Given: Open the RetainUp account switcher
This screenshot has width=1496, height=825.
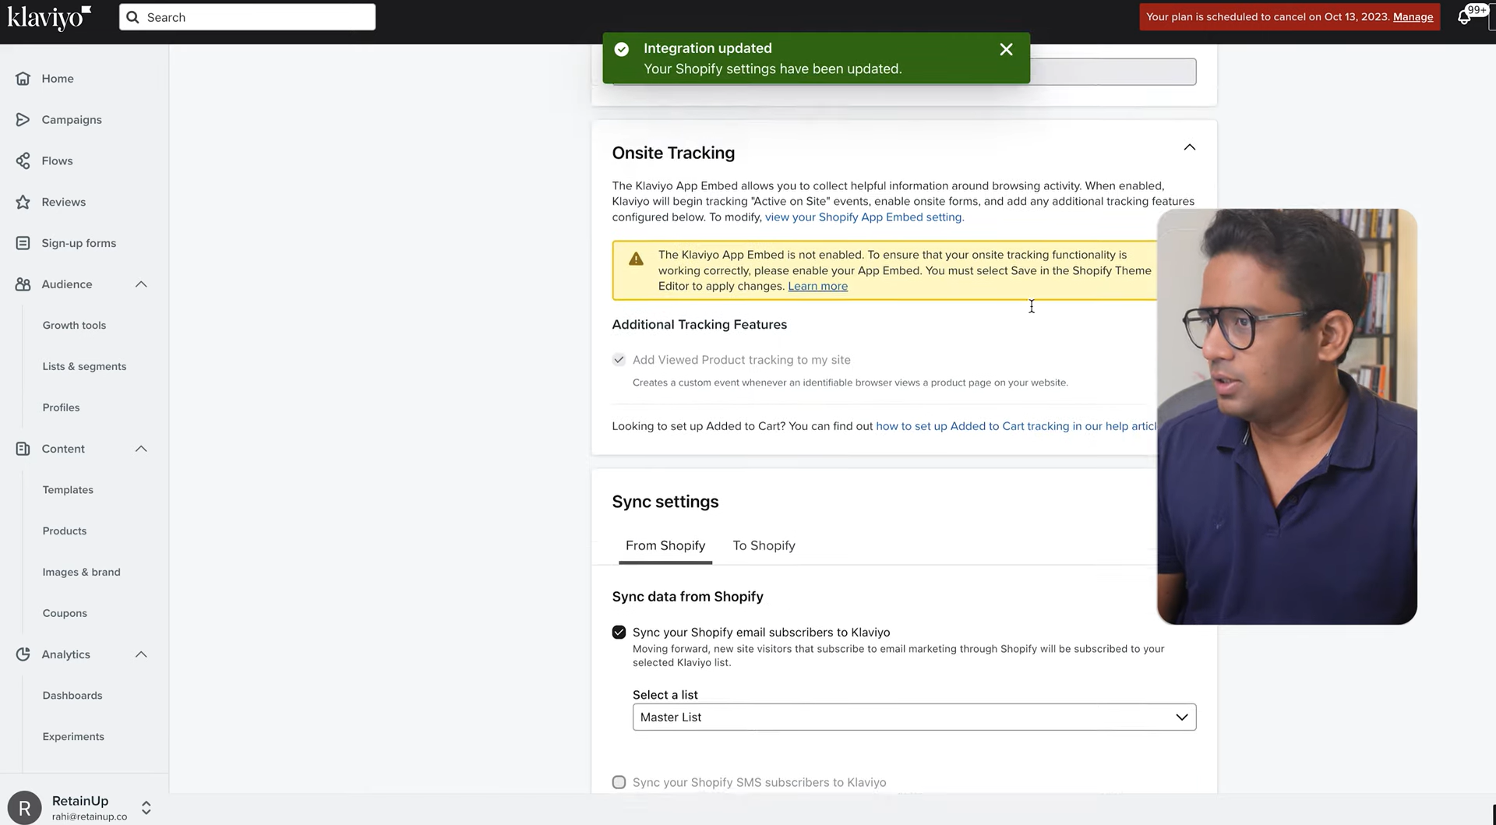Looking at the screenshot, I should pyautogui.click(x=146, y=808).
